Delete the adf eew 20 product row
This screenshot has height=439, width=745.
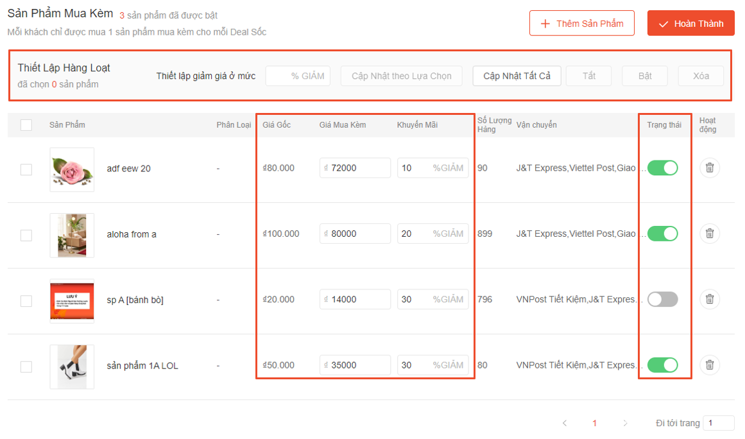(x=709, y=168)
